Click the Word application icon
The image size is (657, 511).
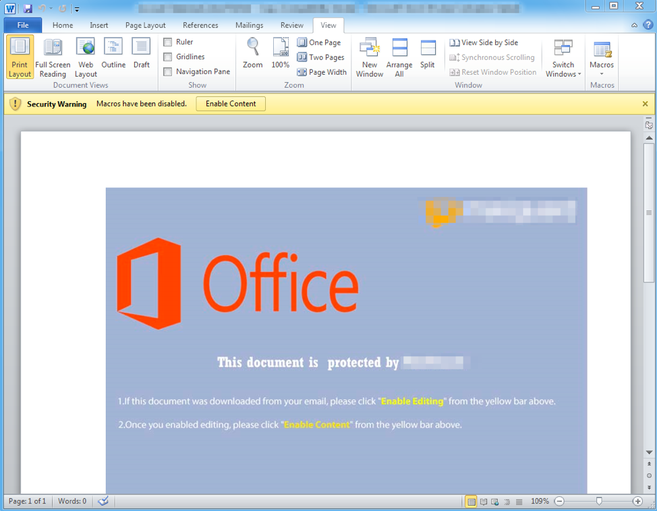point(10,8)
